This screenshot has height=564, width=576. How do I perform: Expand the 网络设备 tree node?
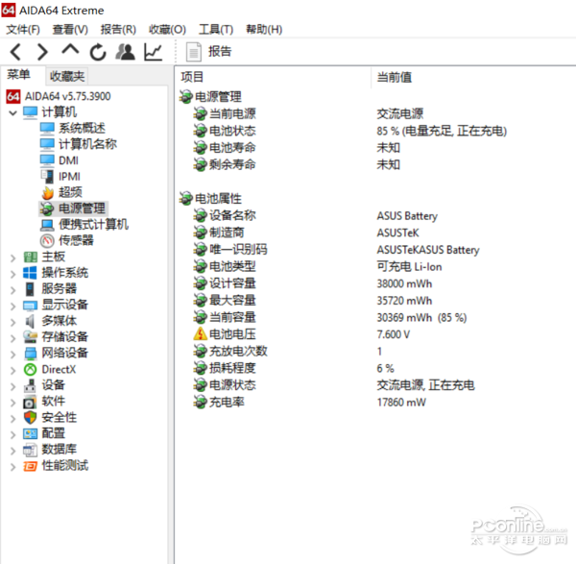[13, 355]
